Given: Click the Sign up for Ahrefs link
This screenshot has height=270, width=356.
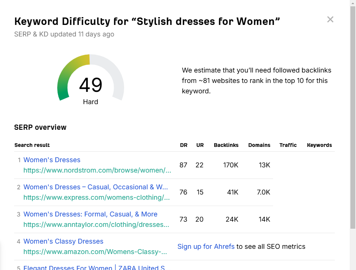Looking at the screenshot, I should (x=206, y=246).
